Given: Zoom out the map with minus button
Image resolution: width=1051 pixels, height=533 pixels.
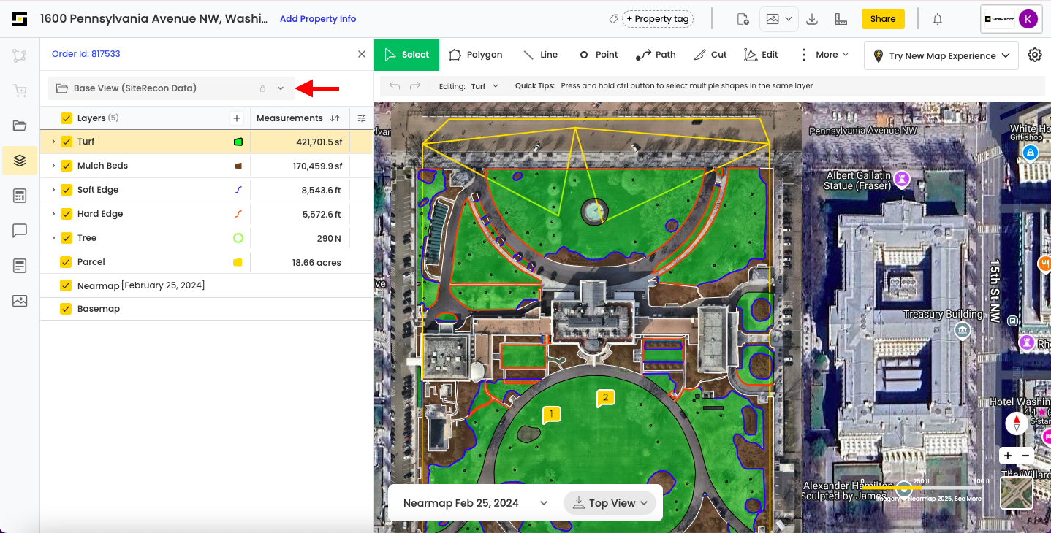Looking at the screenshot, I should 1025,456.
